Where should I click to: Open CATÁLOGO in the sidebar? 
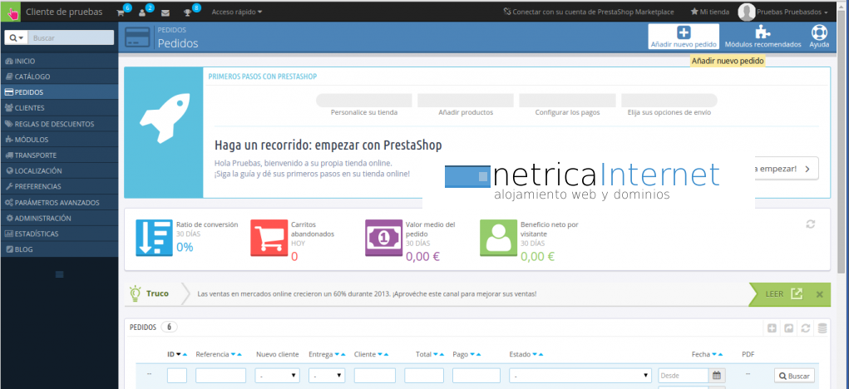coord(60,76)
